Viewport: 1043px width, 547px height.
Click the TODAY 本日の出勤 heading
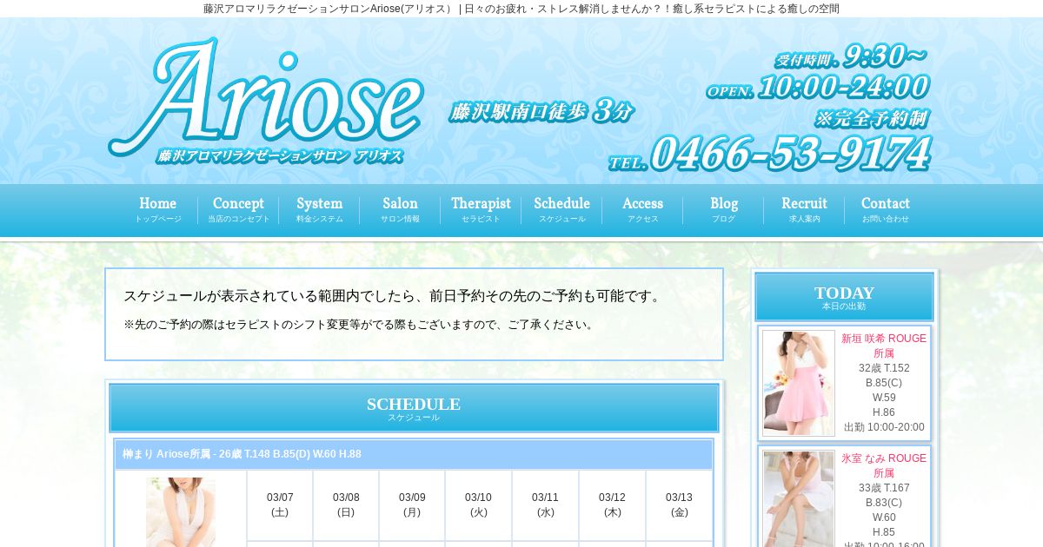[844, 297]
